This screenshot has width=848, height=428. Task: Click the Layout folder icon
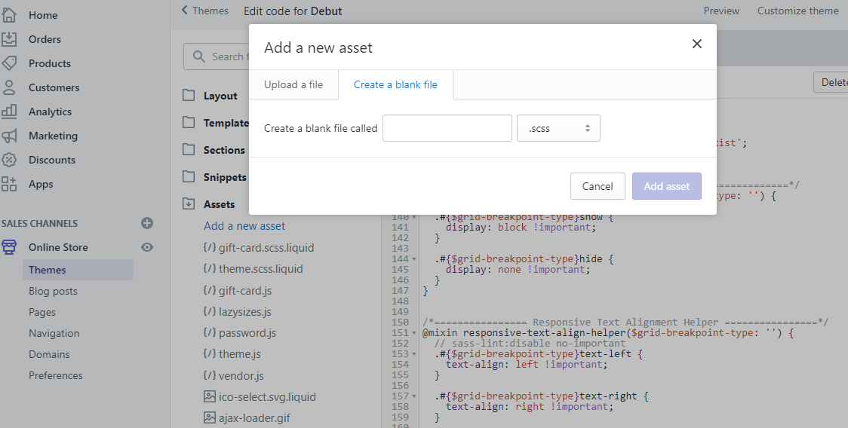pos(189,96)
